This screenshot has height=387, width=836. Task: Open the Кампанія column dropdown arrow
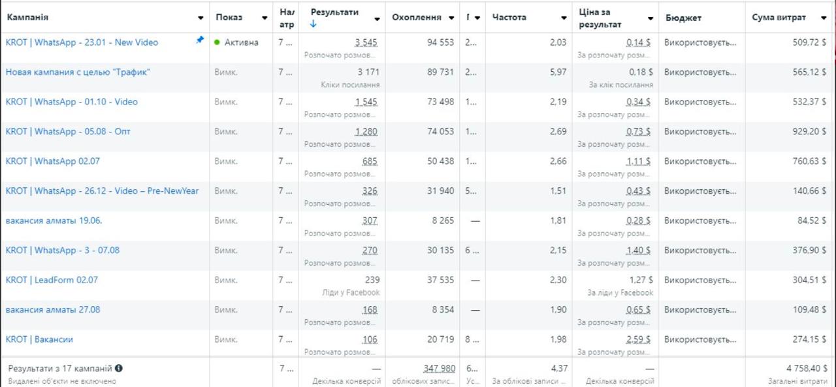click(x=201, y=18)
